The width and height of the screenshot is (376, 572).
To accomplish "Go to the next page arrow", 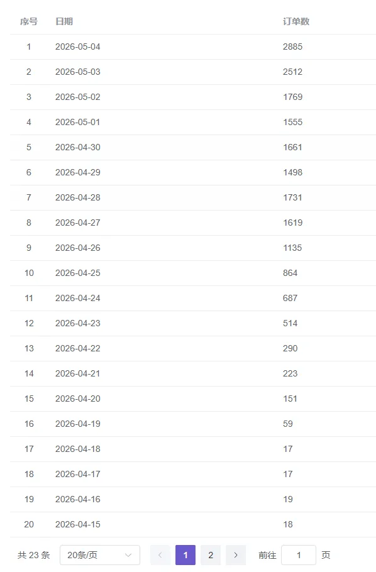I will 236,555.
